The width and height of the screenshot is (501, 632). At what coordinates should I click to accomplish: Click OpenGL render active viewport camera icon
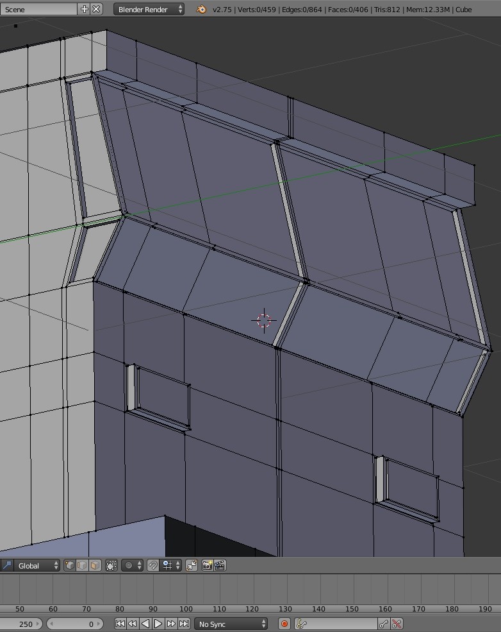pyautogui.click(x=207, y=565)
